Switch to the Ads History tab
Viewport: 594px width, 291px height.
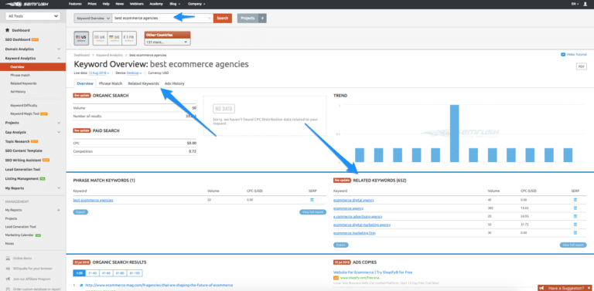click(x=174, y=83)
